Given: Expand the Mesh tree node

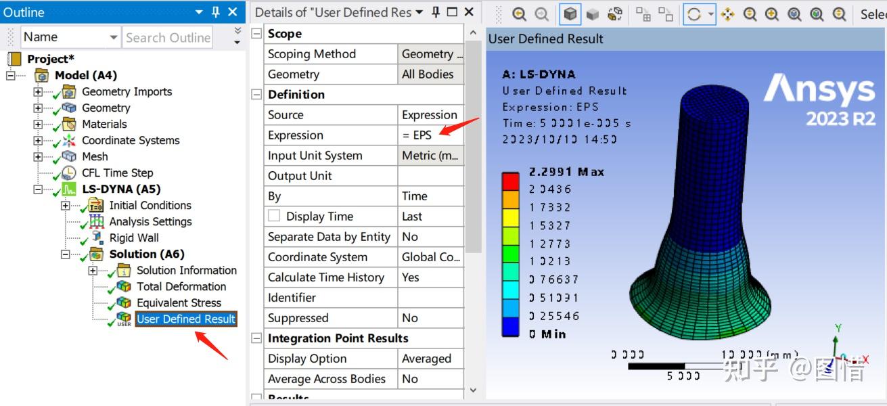Looking at the screenshot, I should point(38,156).
